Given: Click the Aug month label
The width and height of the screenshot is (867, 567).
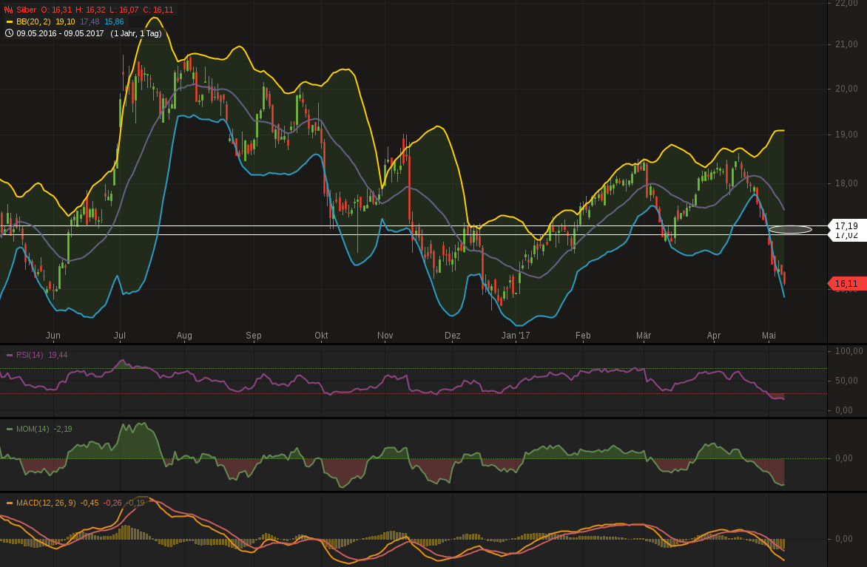Looking at the screenshot, I should tap(184, 336).
